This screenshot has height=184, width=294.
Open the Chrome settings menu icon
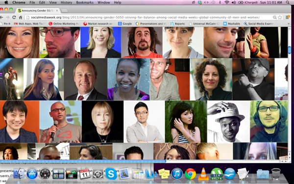click(287, 17)
